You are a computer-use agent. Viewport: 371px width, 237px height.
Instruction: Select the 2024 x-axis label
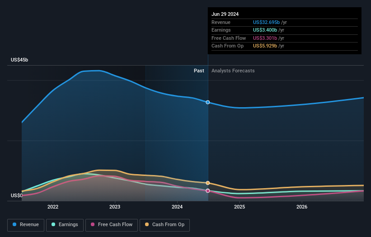177,207
